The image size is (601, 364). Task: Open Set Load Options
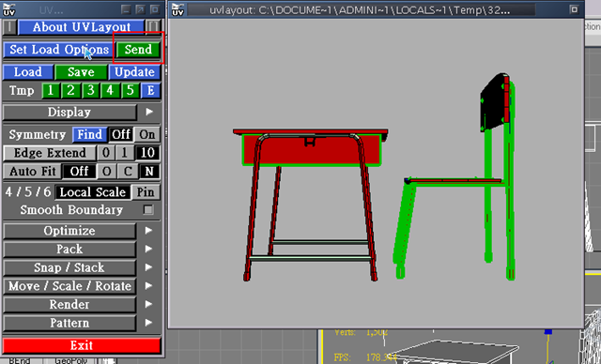pos(58,50)
